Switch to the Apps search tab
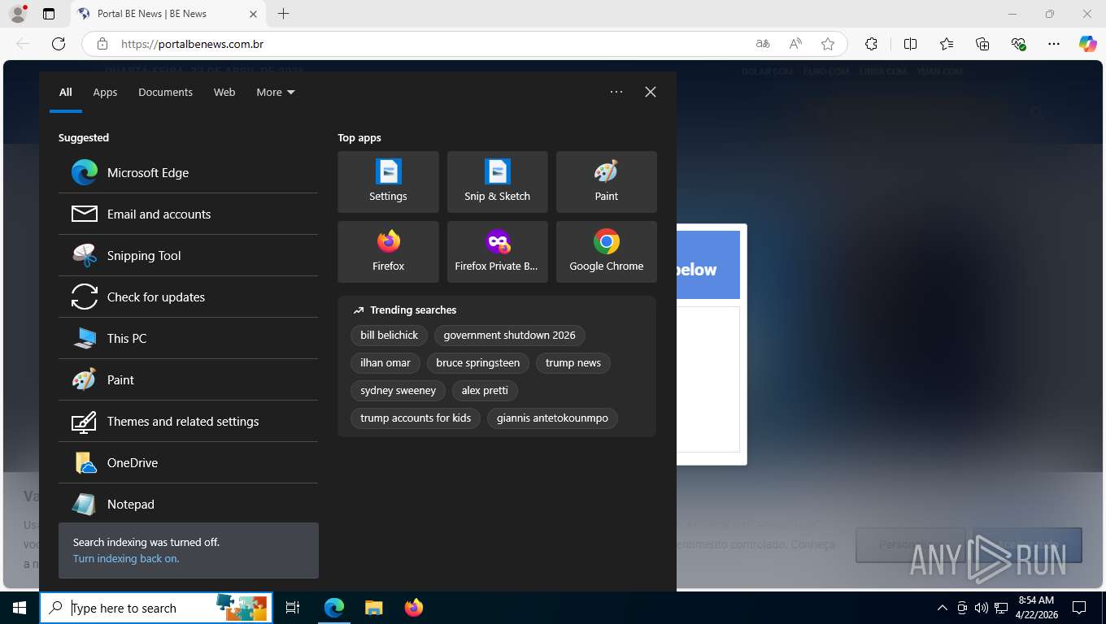 pyautogui.click(x=105, y=92)
